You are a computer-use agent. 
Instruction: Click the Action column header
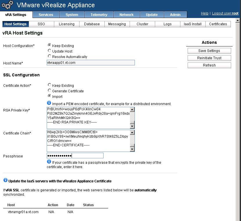(53, 205)
